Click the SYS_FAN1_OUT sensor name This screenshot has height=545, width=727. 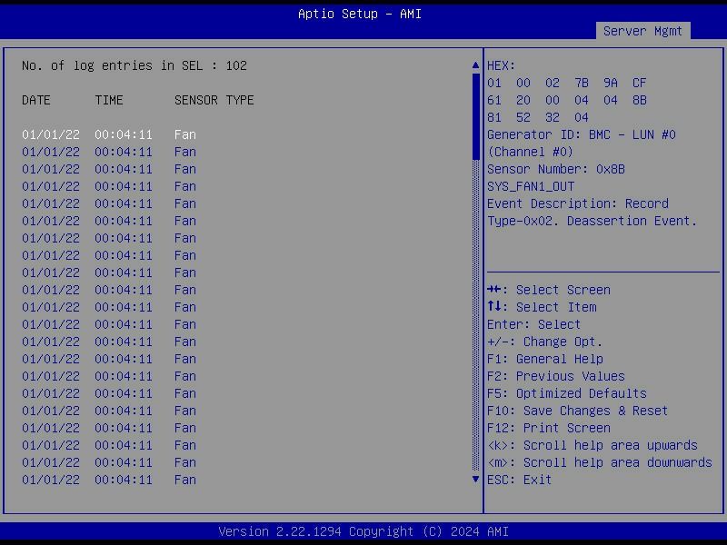(531, 186)
